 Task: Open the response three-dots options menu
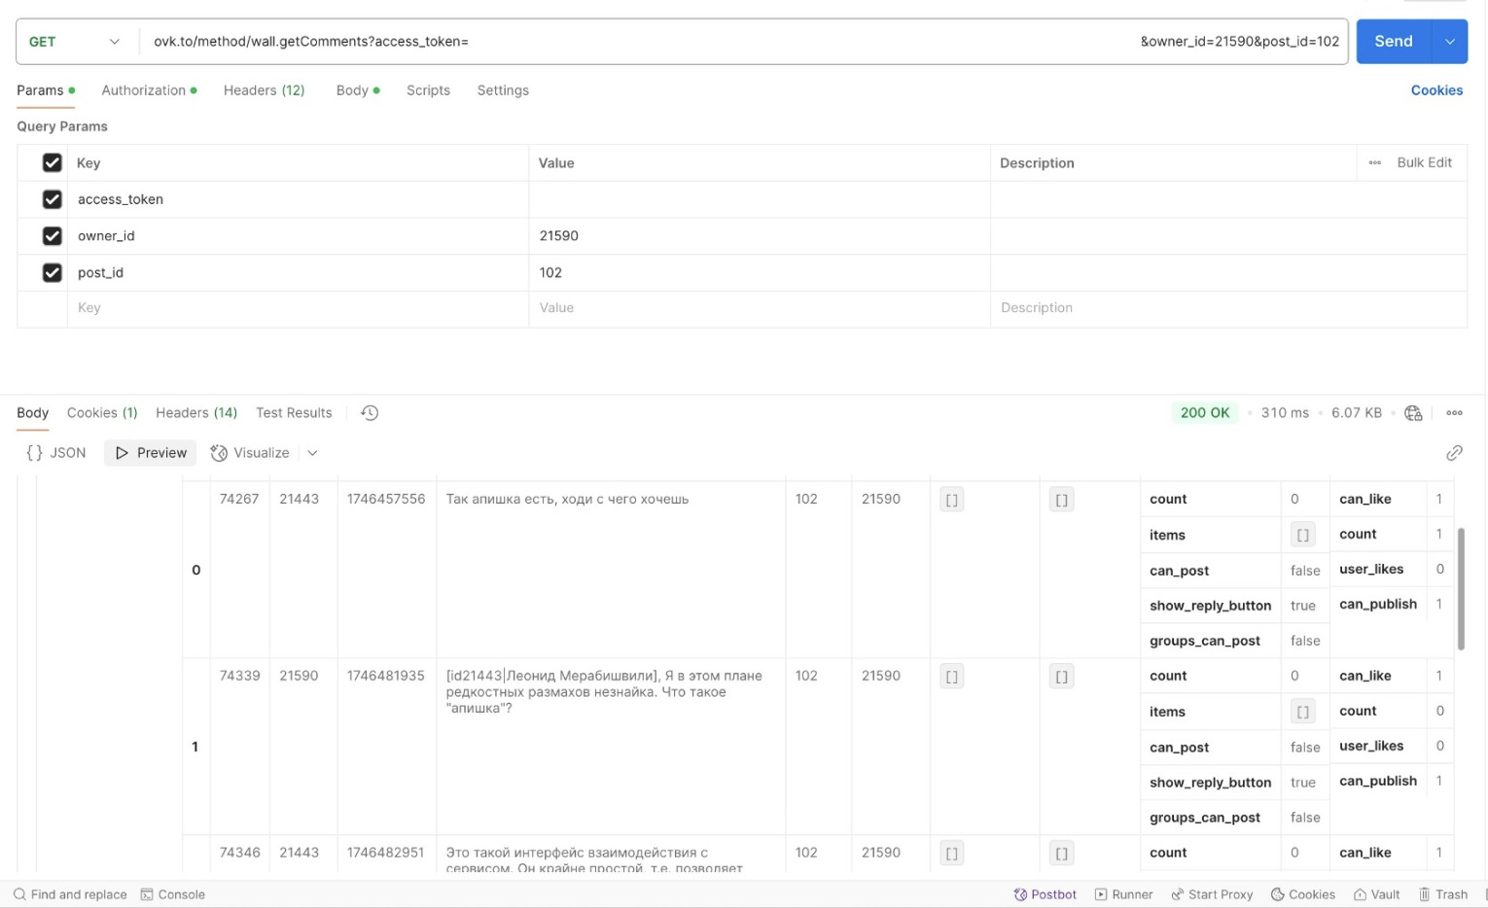pyautogui.click(x=1454, y=413)
